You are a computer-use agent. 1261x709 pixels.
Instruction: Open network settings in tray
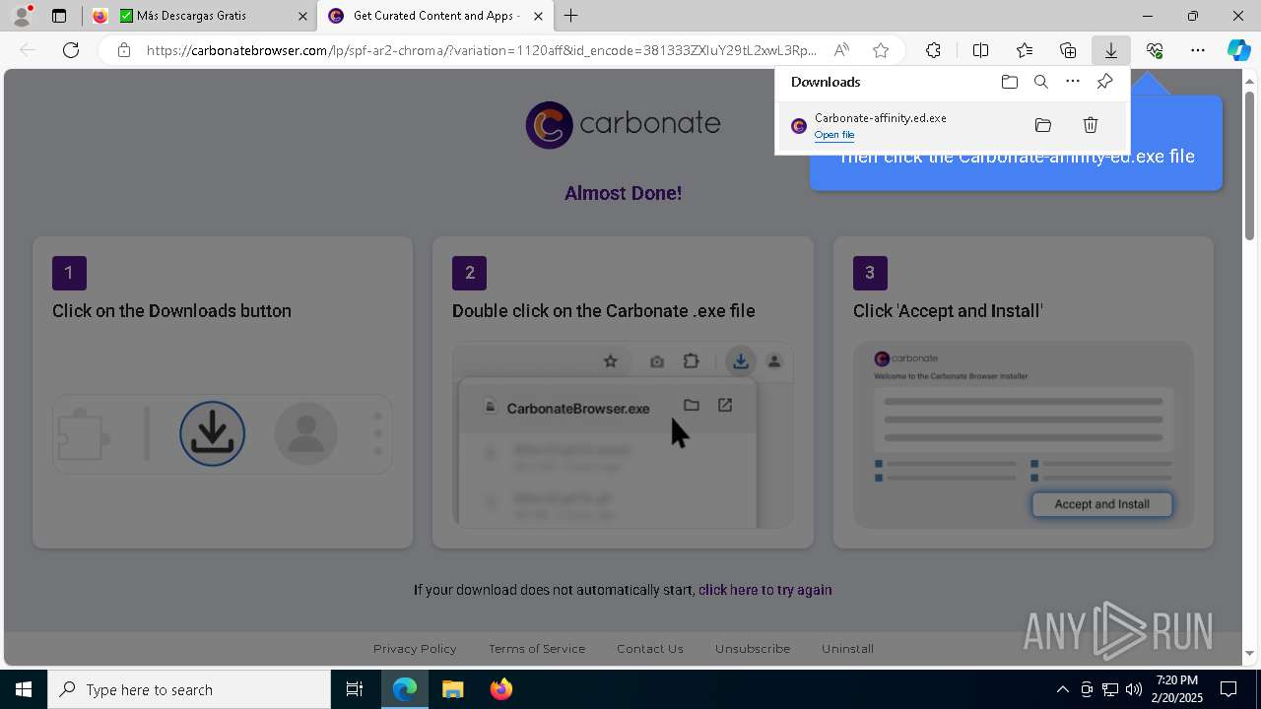1110,689
